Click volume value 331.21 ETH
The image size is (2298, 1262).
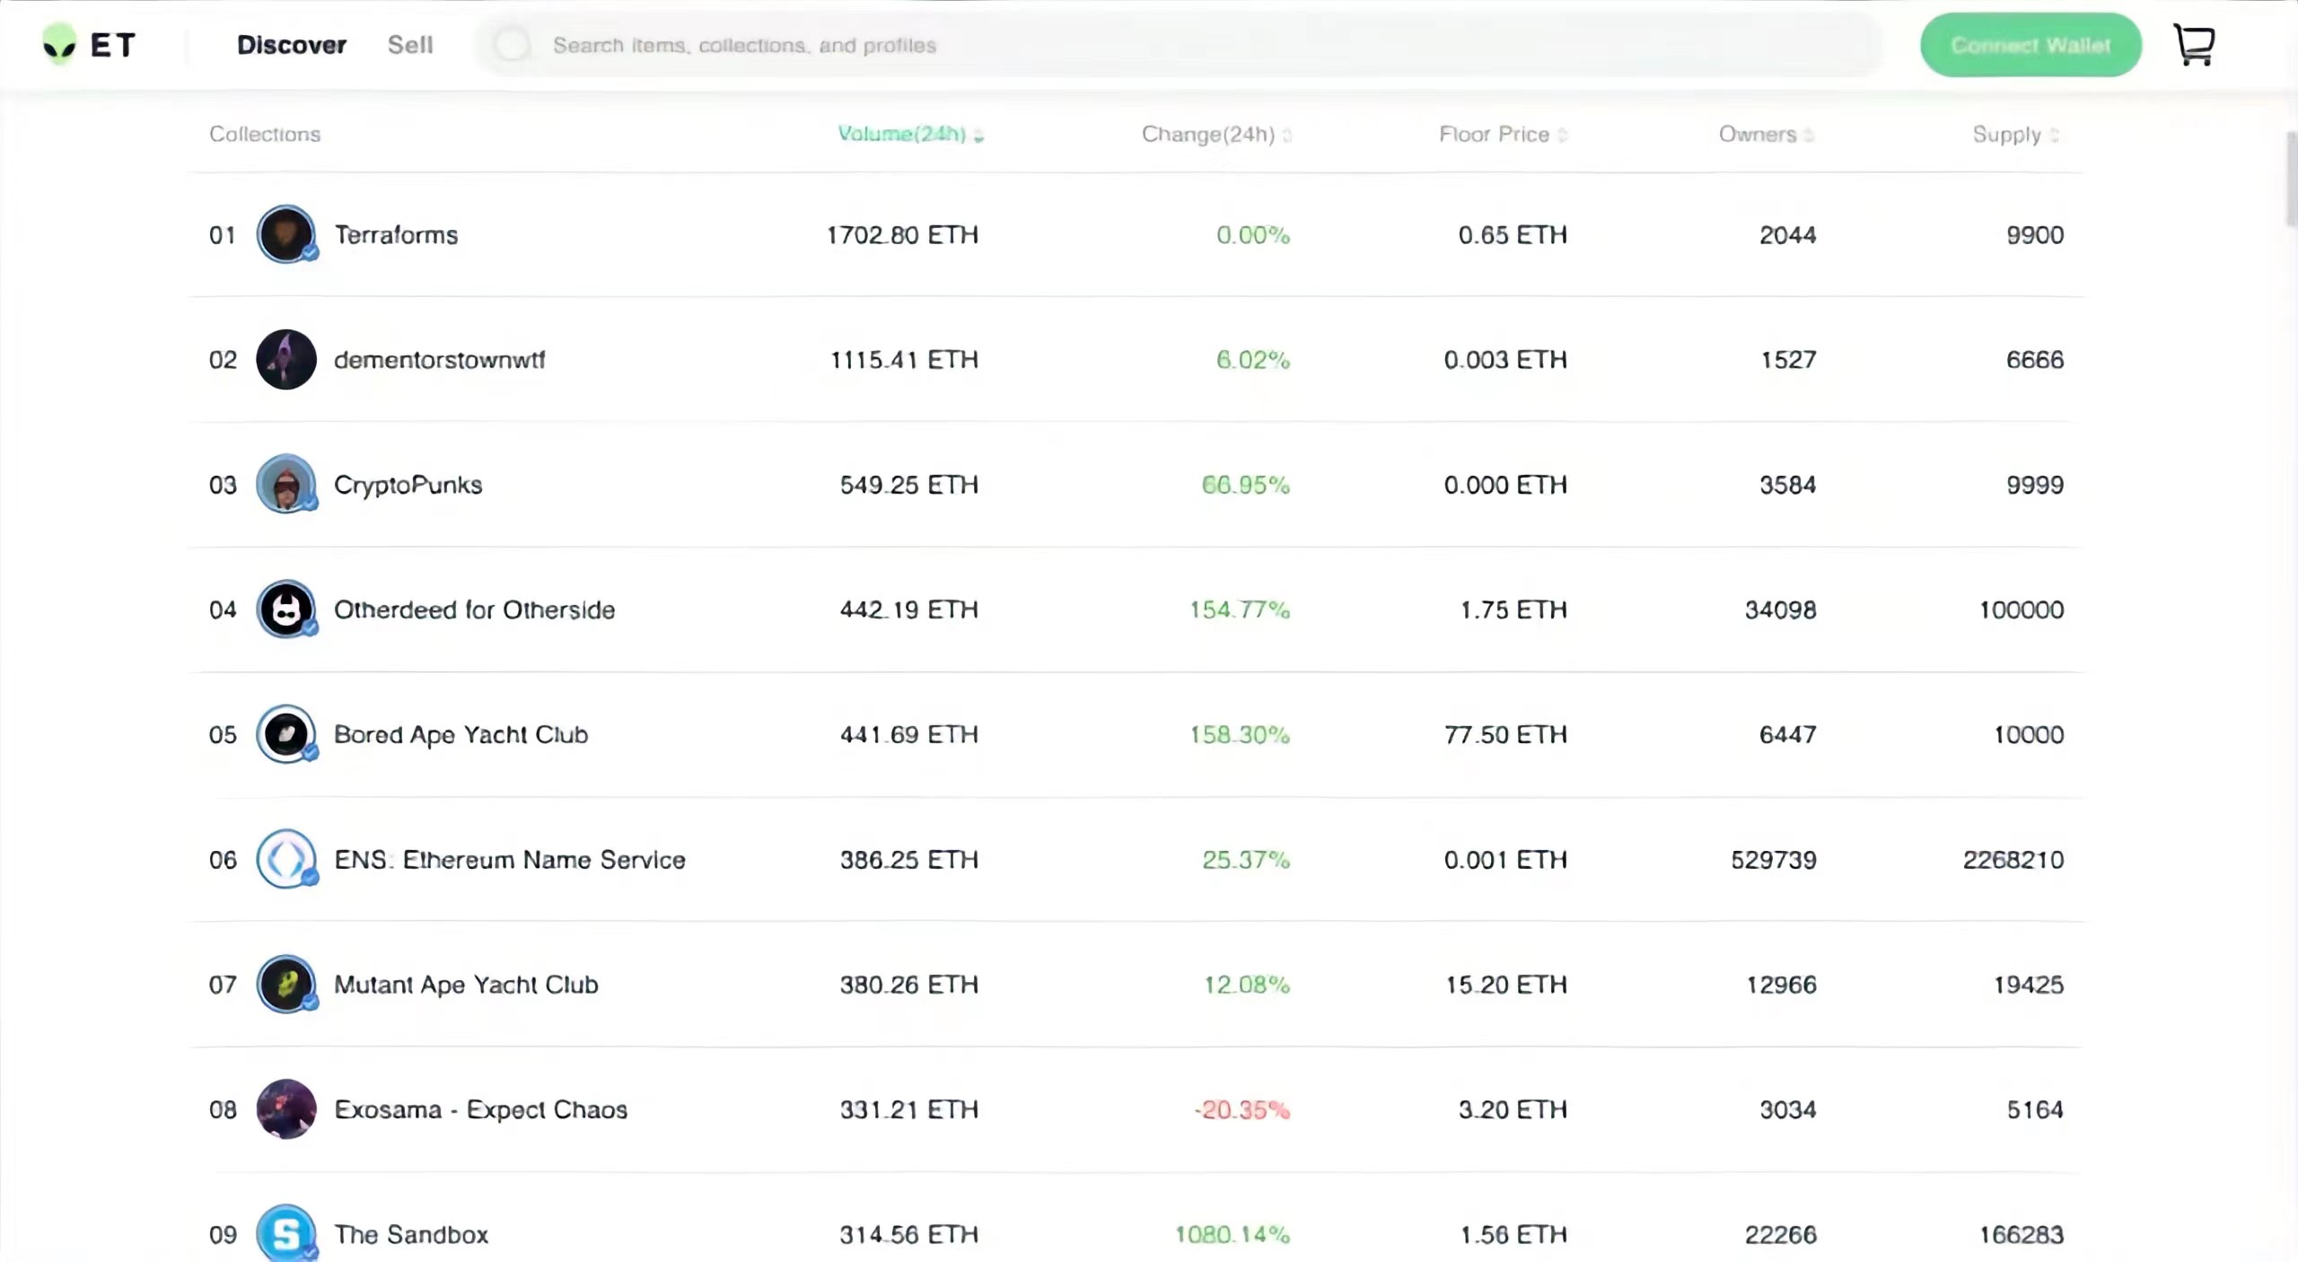pyautogui.click(x=909, y=1109)
